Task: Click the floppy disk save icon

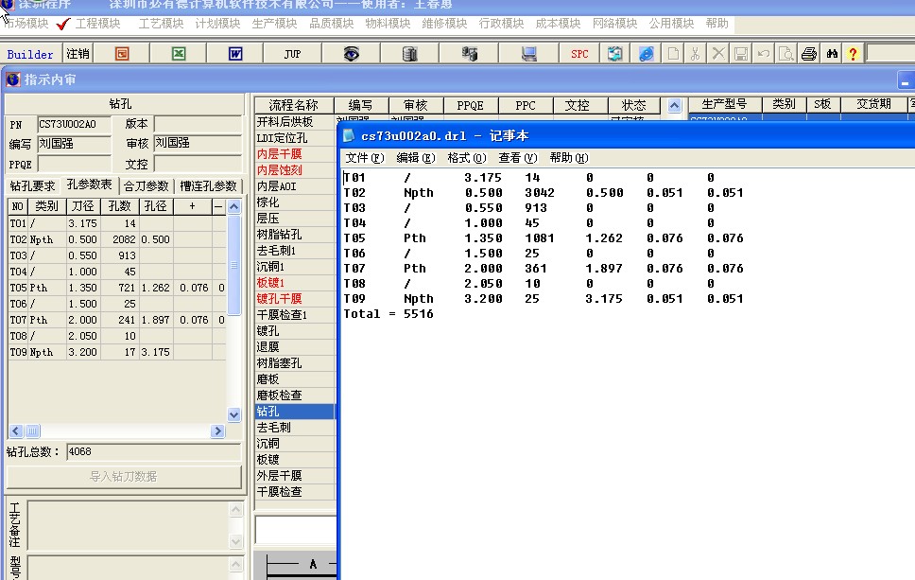Action: pyautogui.click(x=741, y=54)
